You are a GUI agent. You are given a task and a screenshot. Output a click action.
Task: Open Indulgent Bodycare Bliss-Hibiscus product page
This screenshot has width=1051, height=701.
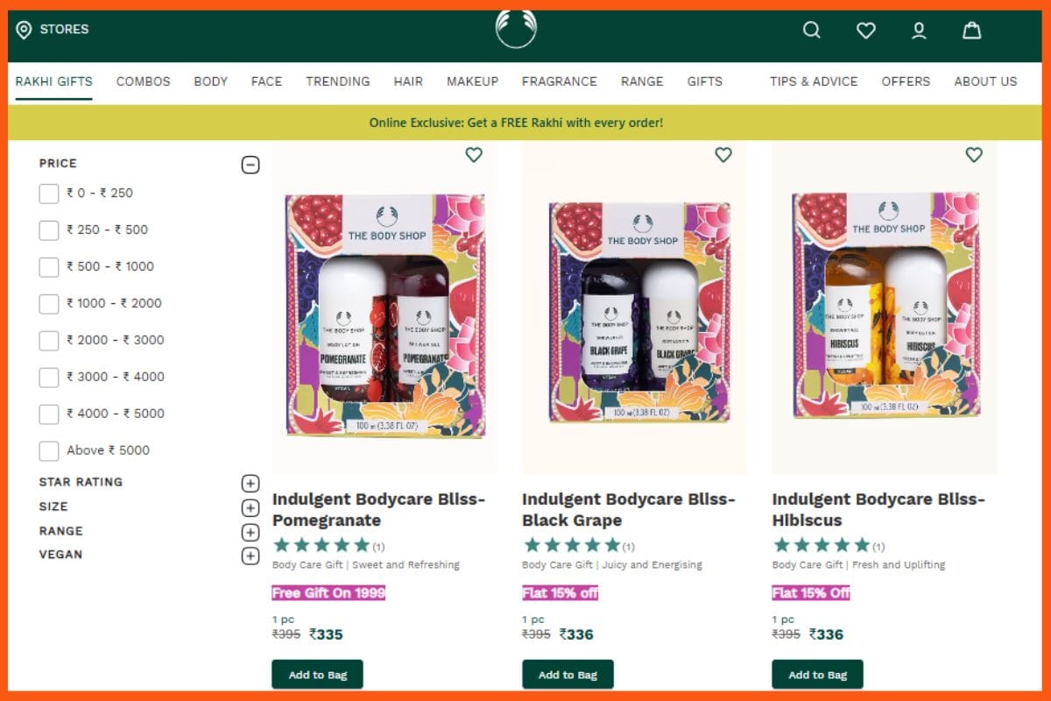[x=877, y=509]
